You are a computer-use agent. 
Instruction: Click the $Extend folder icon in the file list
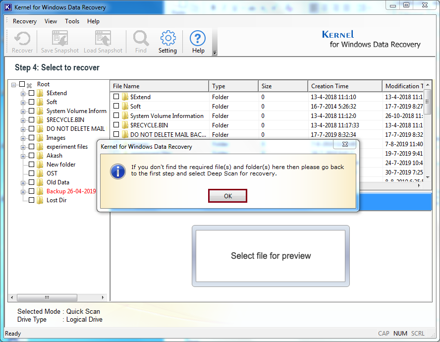pyautogui.click(x=125, y=97)
